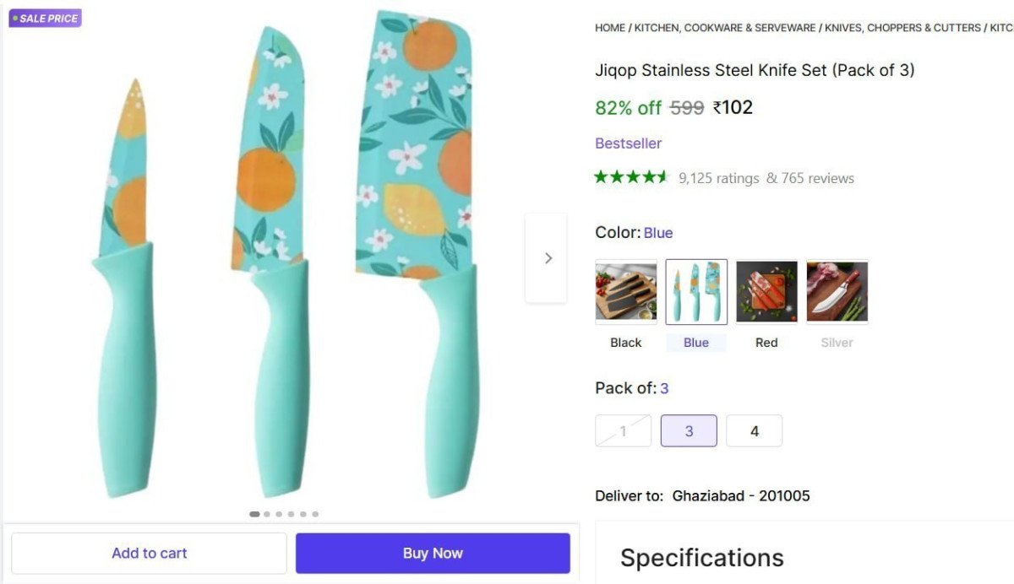
Task: Click the Buy Now button
Action: pyautogui.click(x=432, y=553)
